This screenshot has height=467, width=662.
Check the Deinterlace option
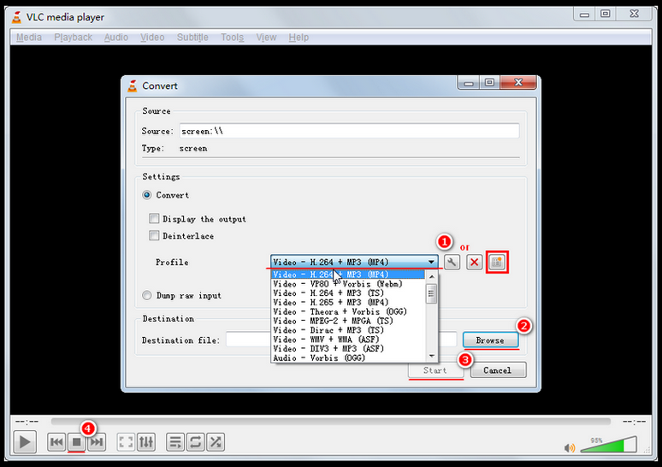point(154,236)
